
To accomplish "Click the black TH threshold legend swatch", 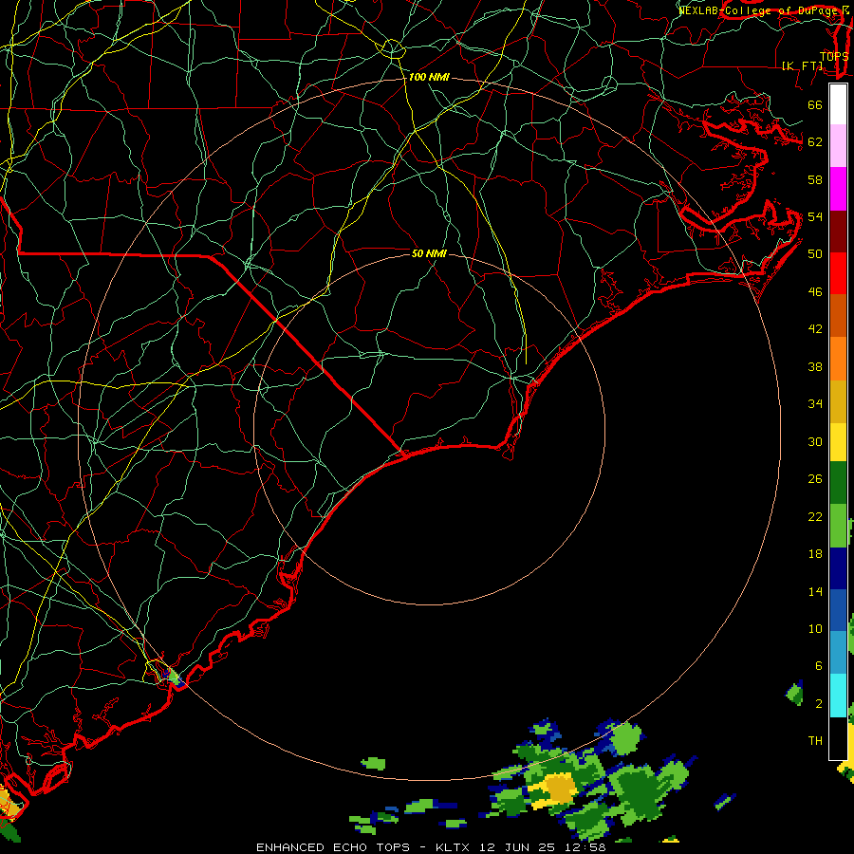I will click(x=838, y=738).
